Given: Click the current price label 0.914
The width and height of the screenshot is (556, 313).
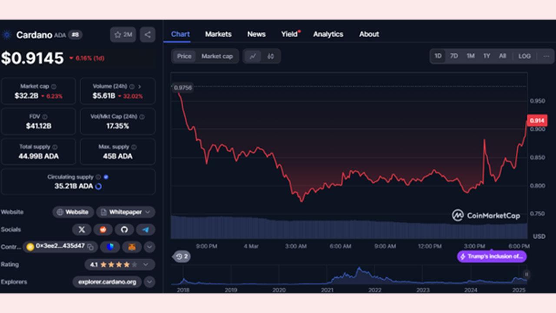Looking at the screenshot, I should 536,120.
